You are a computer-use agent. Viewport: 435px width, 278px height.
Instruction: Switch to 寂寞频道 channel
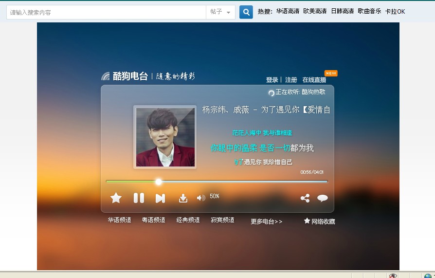click(222, 220)
